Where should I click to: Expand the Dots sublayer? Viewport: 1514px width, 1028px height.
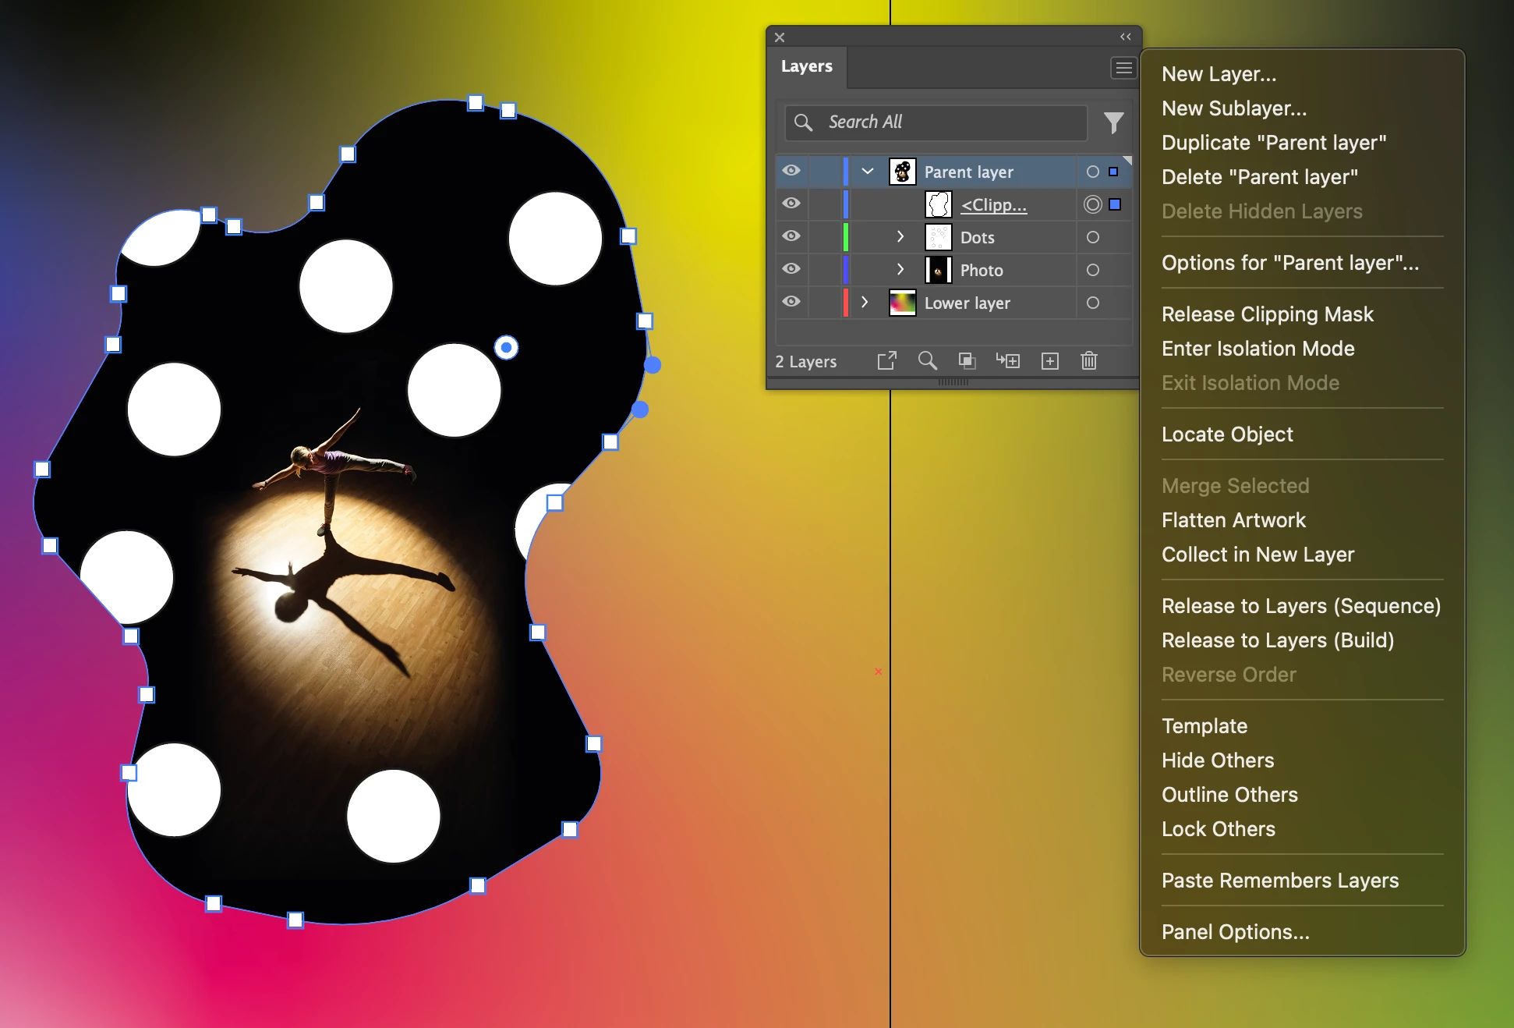tap(900, 236)
